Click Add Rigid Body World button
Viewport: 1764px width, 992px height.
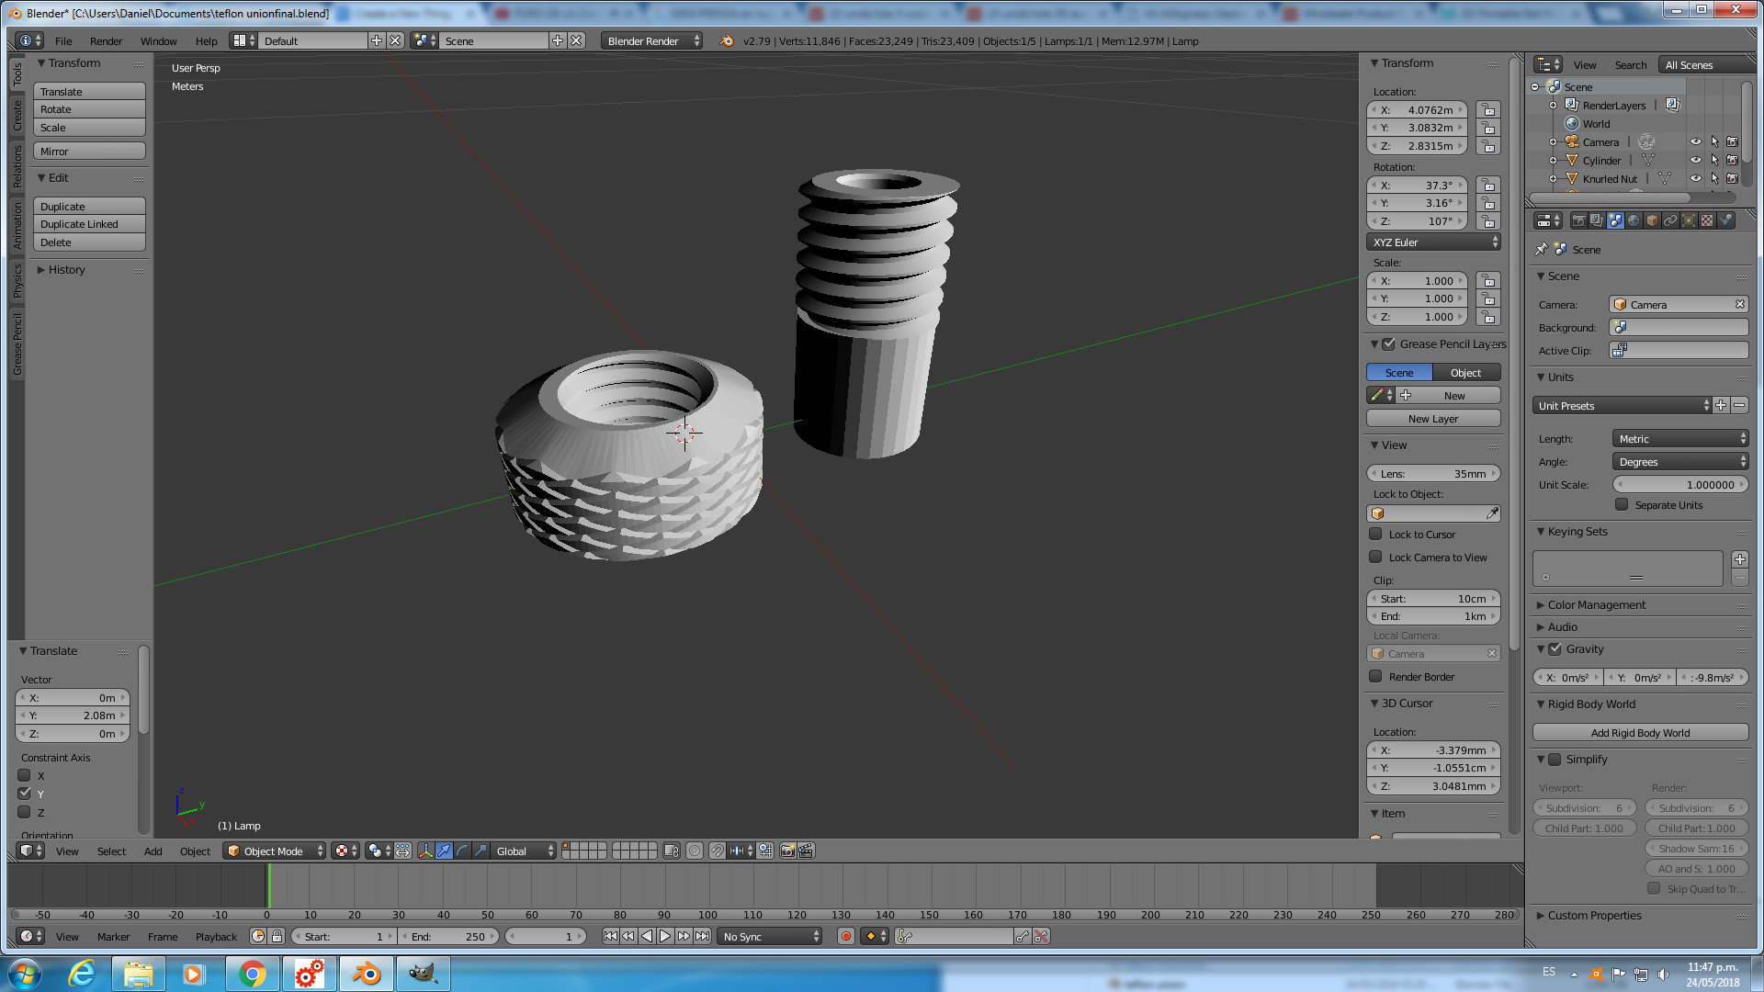pos(1640,733)
